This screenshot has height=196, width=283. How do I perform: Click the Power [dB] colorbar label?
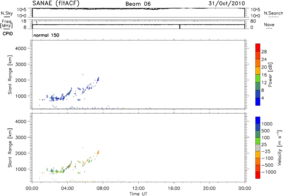pyautogui.click(x=270, y=75)
